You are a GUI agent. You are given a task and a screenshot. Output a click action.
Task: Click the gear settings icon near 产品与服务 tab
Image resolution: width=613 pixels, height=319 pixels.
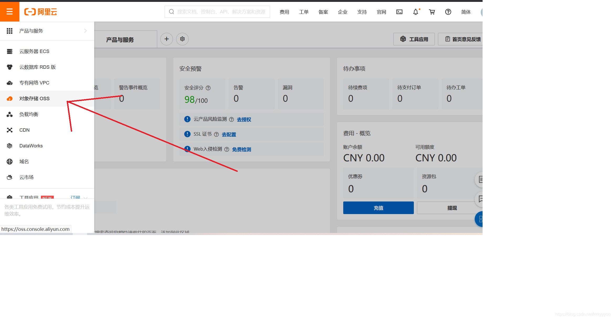(x=182, y=39)
